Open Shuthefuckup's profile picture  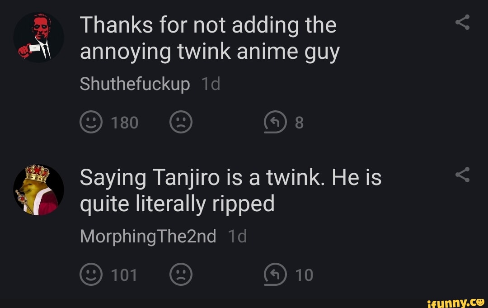[38, 38]
